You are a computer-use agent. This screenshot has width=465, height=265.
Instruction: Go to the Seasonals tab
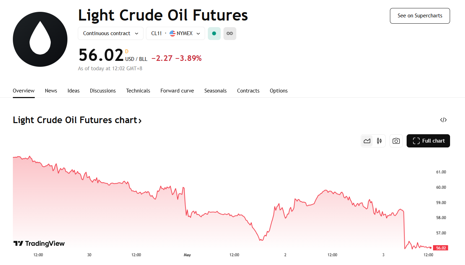215,91
